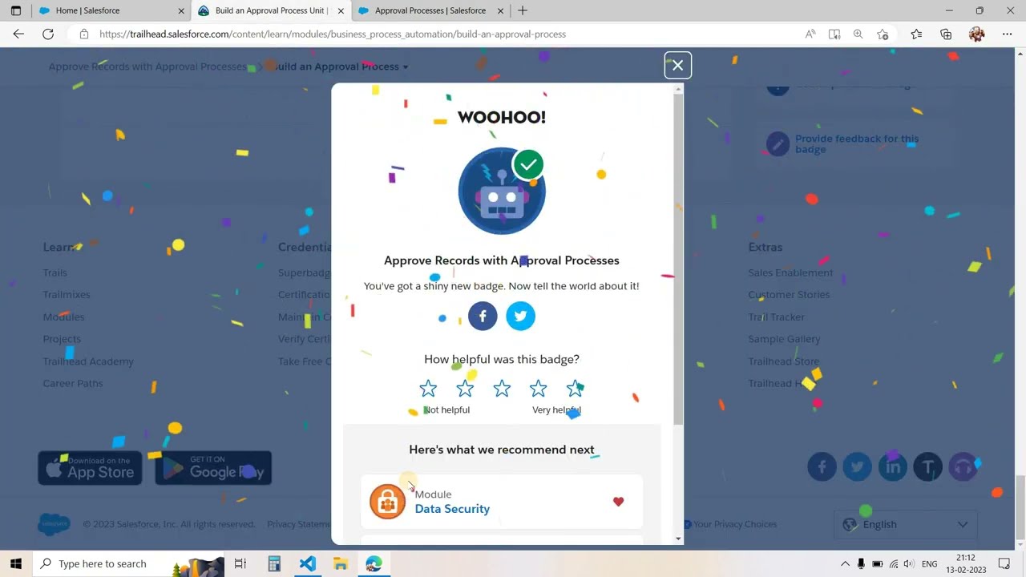Screen dimensions: 1026x577
Task: Favorite the Data Security module heart
Action: pyautogui.click(x=618, y=502)
